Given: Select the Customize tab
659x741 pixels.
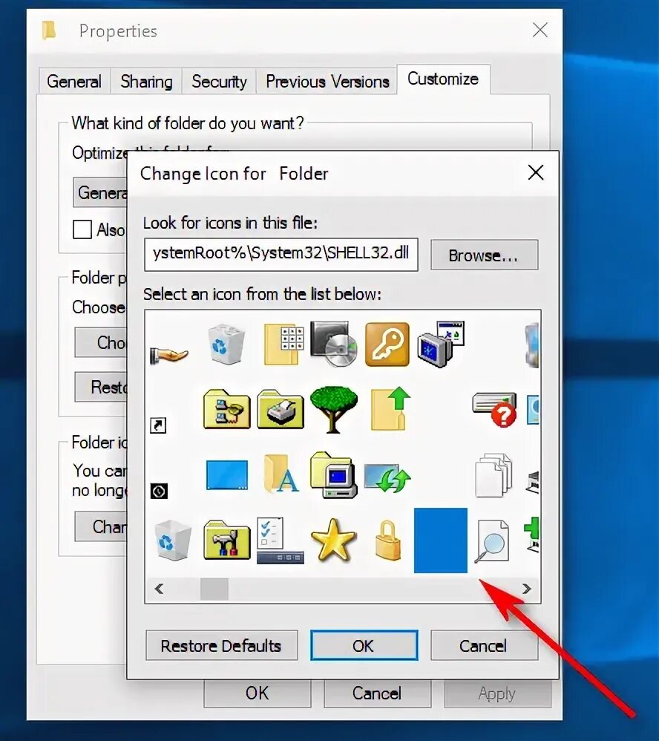Looking at the screenshot, I should click(x=443, y=79).
